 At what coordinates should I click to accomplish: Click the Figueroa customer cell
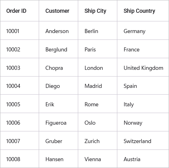point(59,122)
